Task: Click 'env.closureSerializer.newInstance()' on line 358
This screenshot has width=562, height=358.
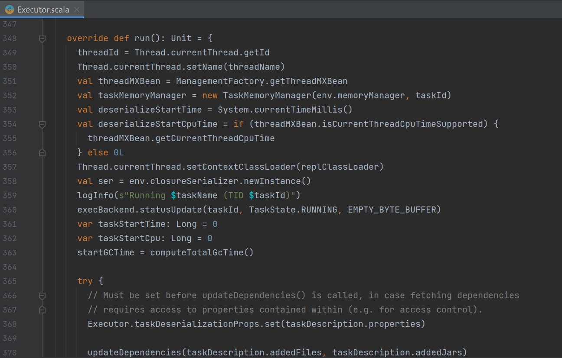Action: coord(220,181)
